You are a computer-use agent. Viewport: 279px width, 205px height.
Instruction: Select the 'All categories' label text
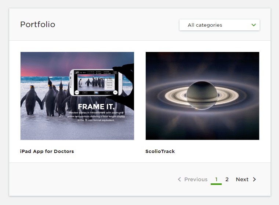[x=205, y=25]
